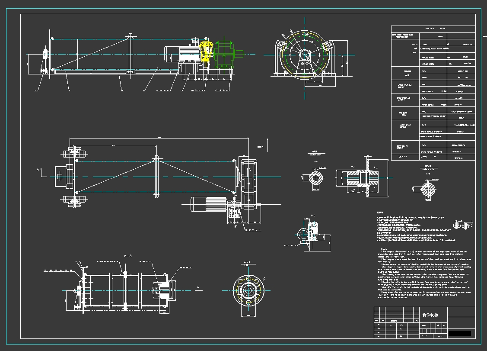
Task: Select the black redacted box in title block
Action: (x=459, y=333)
